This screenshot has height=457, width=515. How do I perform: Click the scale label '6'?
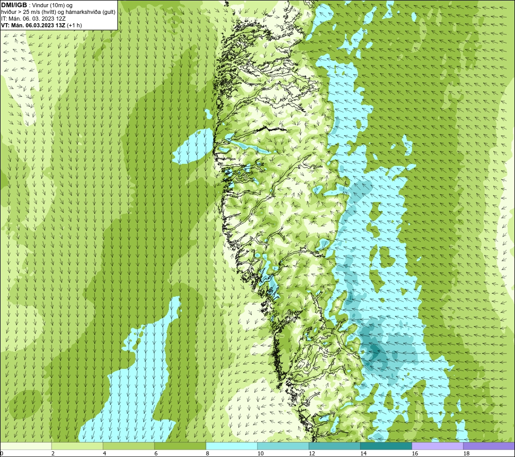(156, 454)
